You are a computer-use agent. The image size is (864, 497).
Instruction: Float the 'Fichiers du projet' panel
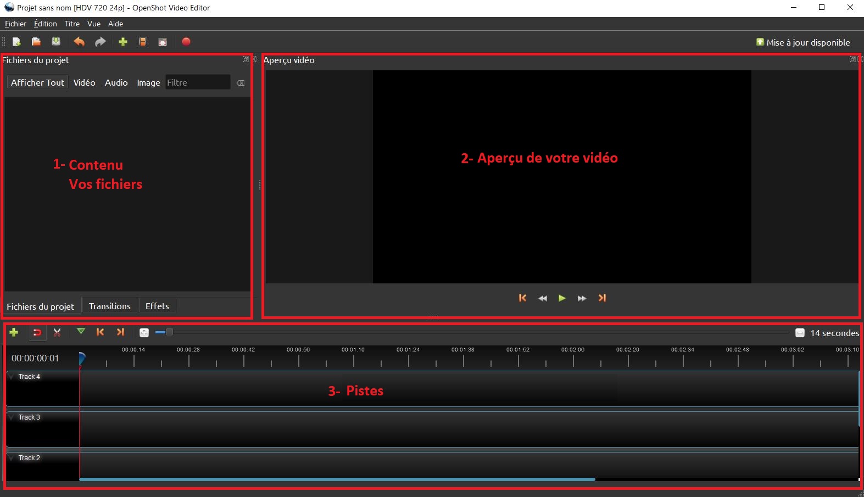coord(246,59)
